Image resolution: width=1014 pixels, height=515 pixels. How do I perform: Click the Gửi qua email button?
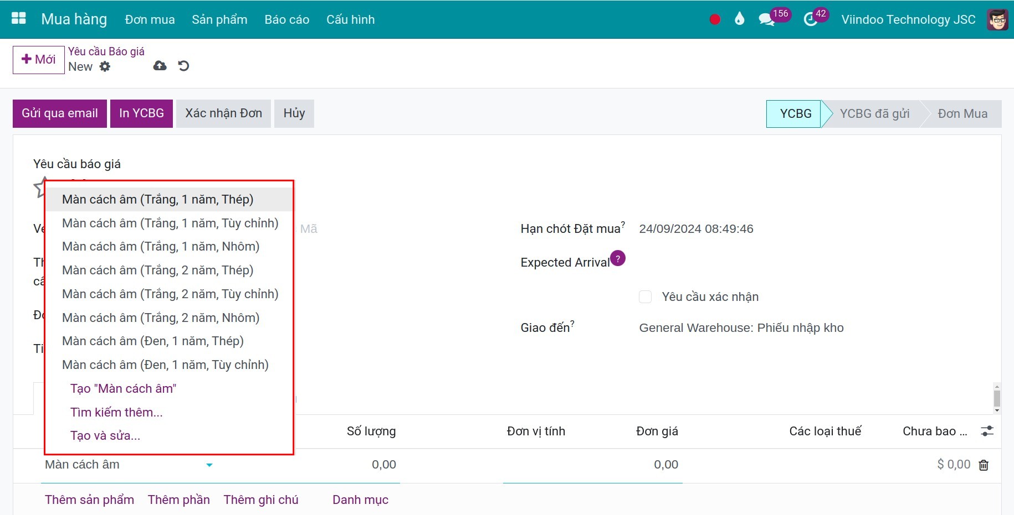60,113
